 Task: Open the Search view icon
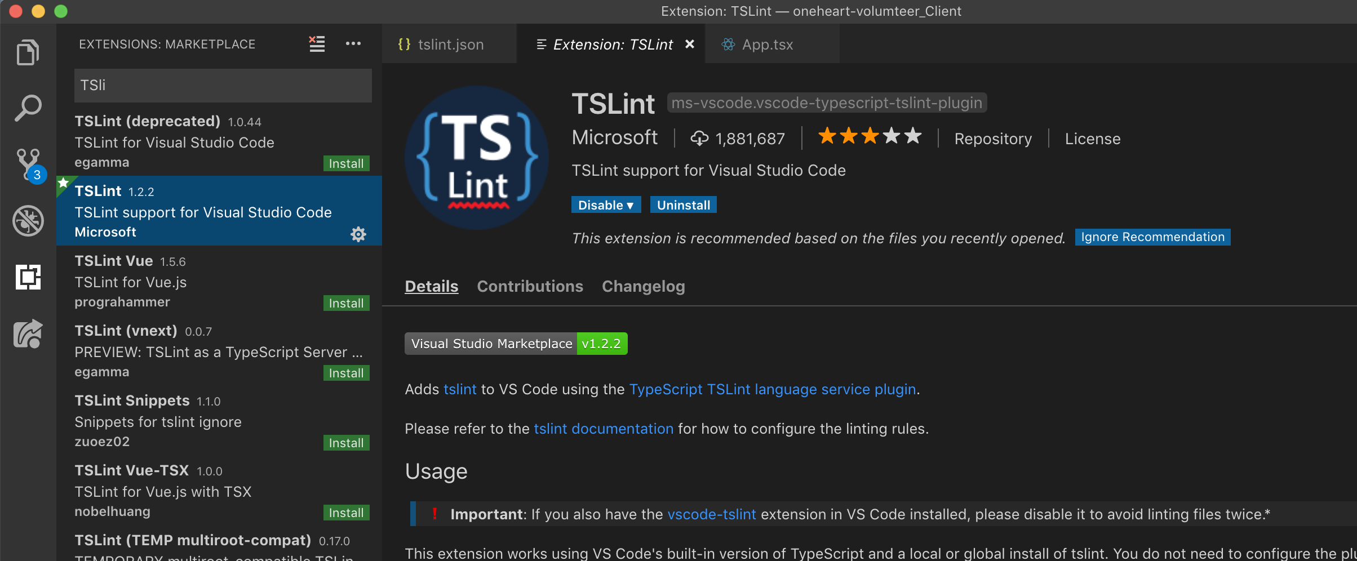(x=28, y=108)
